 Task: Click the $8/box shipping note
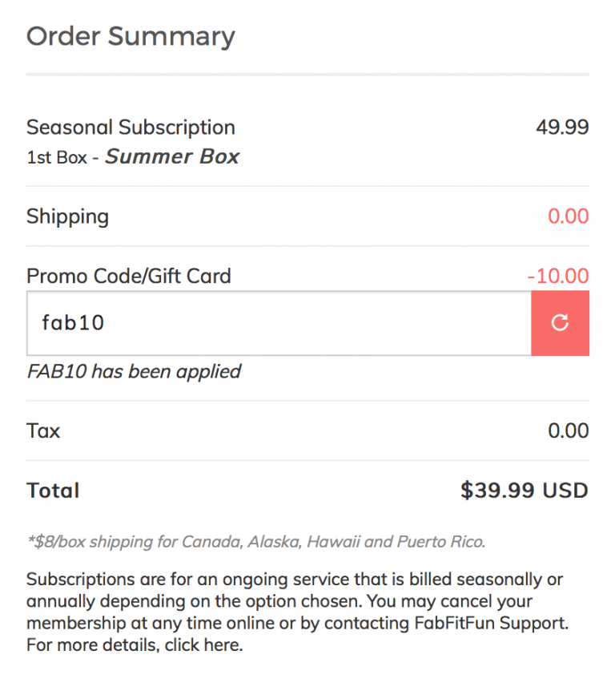click(x=255, y=542)
